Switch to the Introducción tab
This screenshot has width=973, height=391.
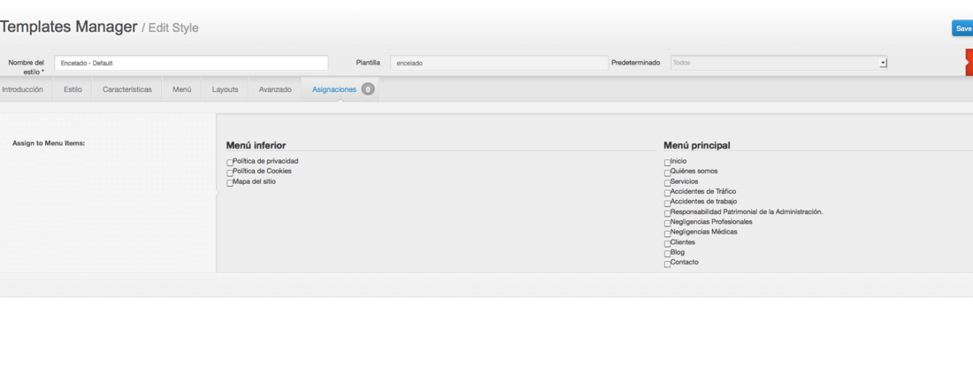point(22,89)
